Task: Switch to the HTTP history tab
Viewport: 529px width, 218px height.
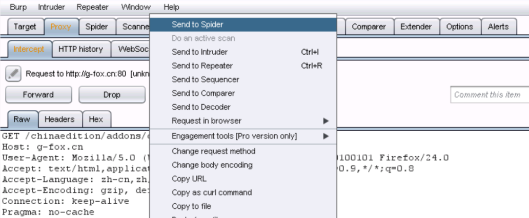Action: (x=80, y=50)
